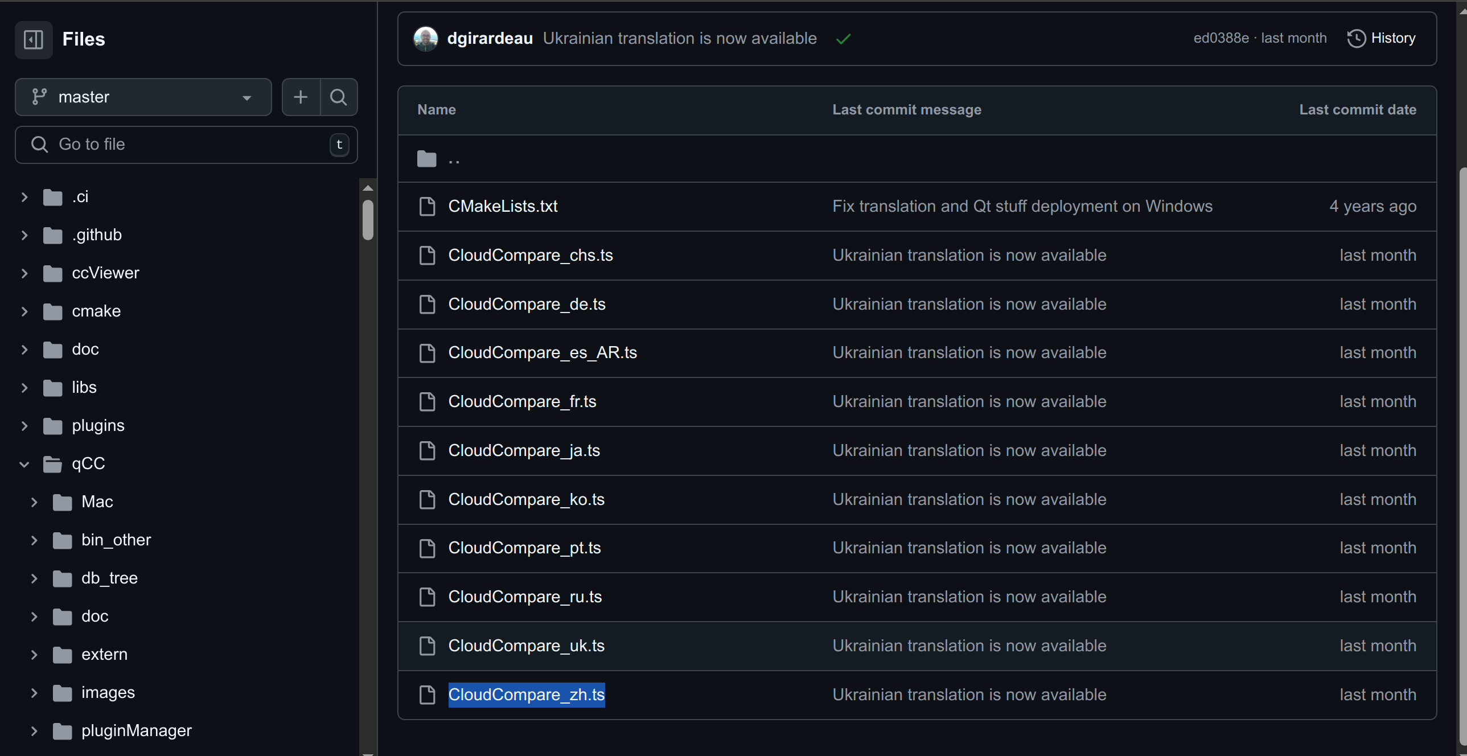The width and height of the screenshot is (1467, 756).
Task: Open CloudCompare_fr.ts file
Action: point(521,402)
